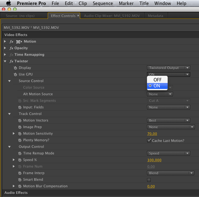Expand the Motion effect properties

[x=5, y=41]
